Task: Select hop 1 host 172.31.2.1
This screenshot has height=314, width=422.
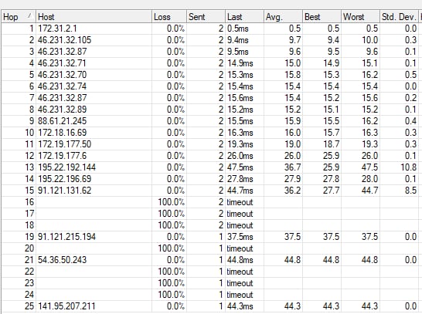Action: [210, 29]
